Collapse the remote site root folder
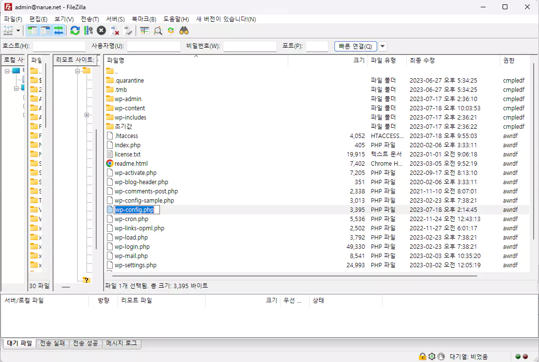 coord(77,71)
